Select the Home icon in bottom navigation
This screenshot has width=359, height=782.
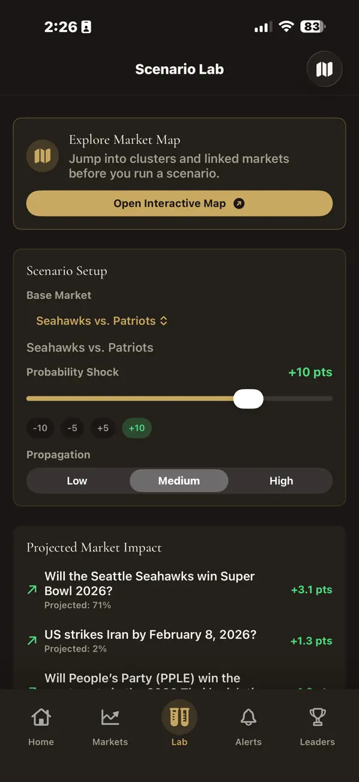coord(41,725)
